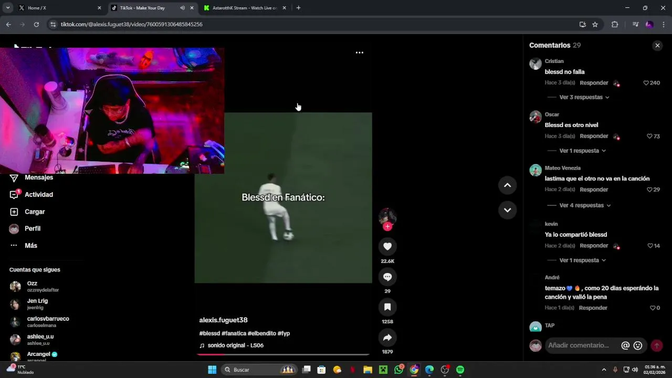Viewport: 672px width, 378px height.
Task: Like the video with the heart icon
Action: coord(387,246)
